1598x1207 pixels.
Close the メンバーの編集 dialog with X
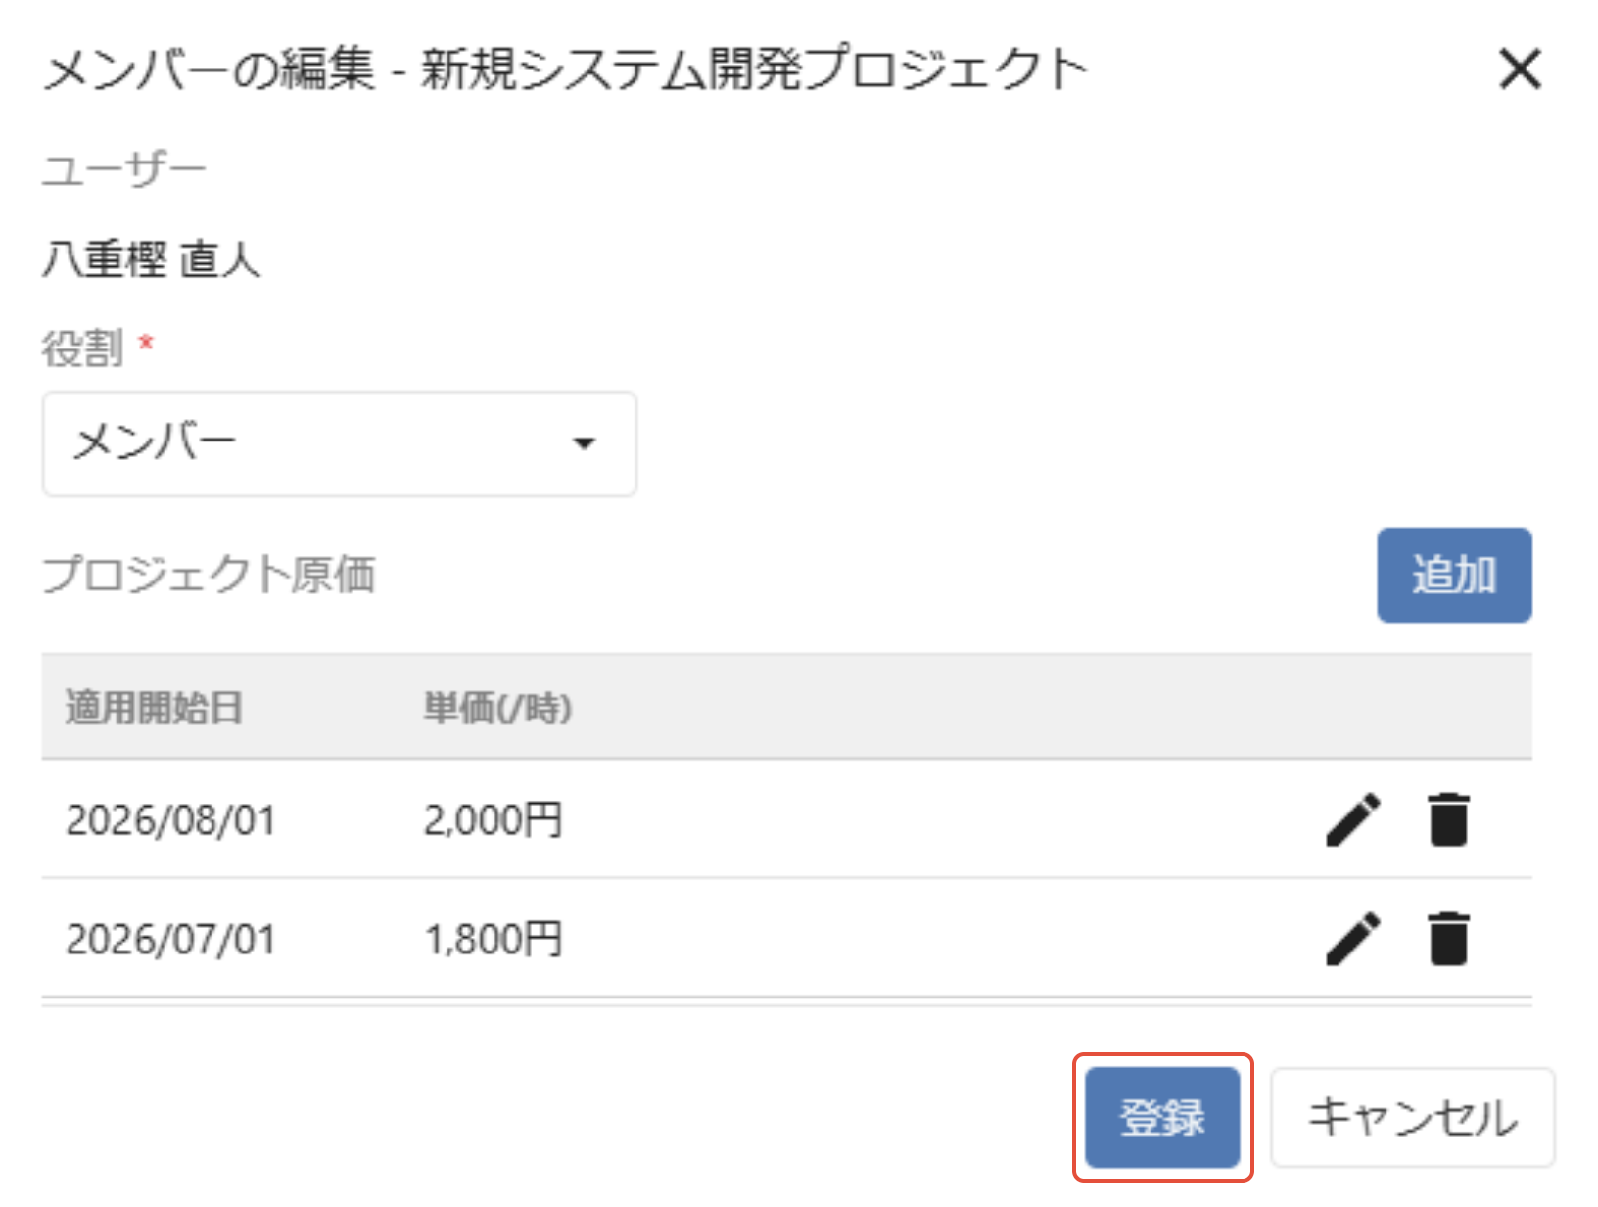pos(1520,69)
